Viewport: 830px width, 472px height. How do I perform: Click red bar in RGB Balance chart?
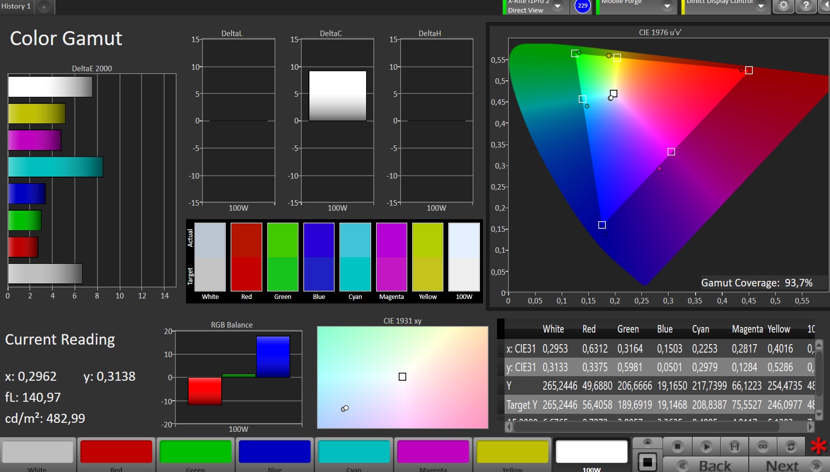point(205,391)
